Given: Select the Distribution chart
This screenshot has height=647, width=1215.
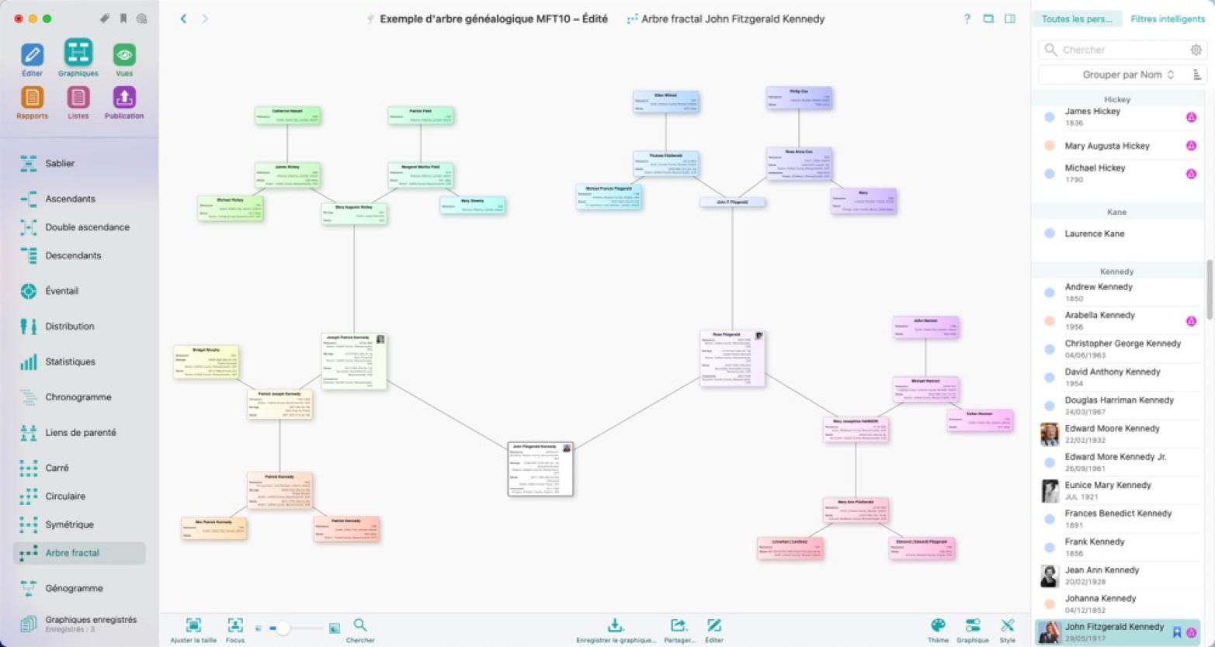Looking at the screenshot, I should click(78, 327).
